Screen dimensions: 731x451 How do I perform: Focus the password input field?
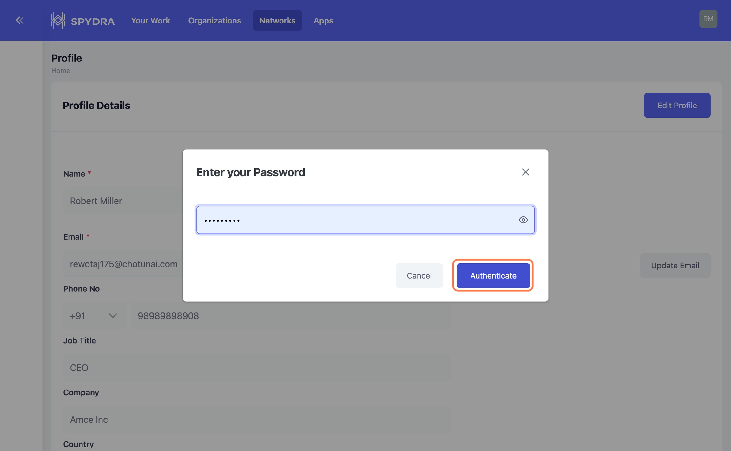(355, 220)
